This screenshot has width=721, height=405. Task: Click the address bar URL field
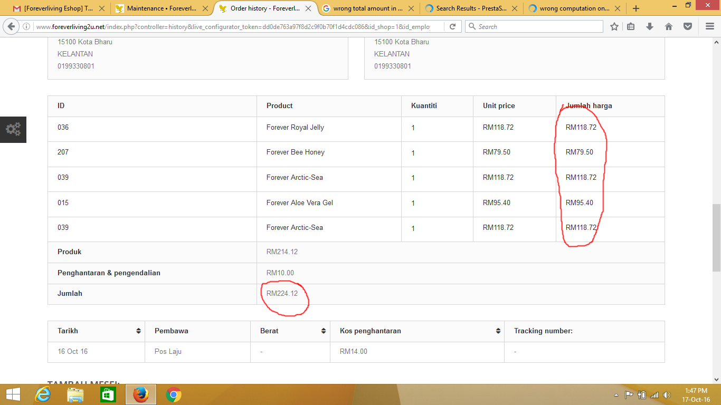click(233, 26)
